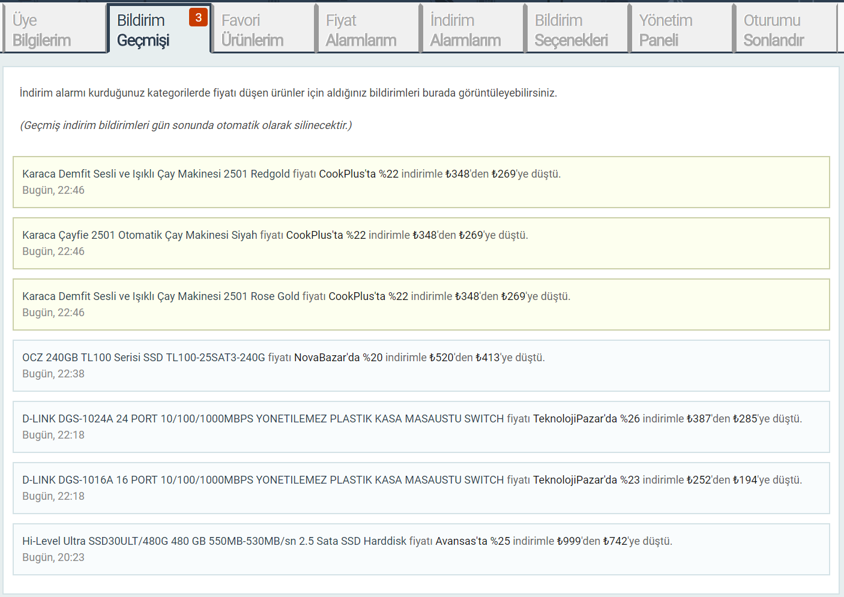Click the Bugün, 22:38 timestamp
Viewport: 844px width, 597px height.
click(53, 374)
